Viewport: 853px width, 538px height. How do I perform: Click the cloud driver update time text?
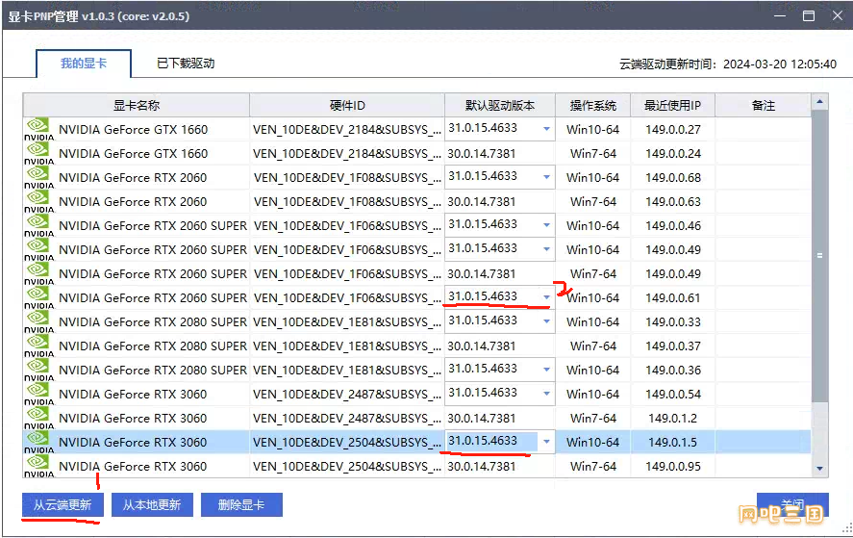tap(728, 64)
